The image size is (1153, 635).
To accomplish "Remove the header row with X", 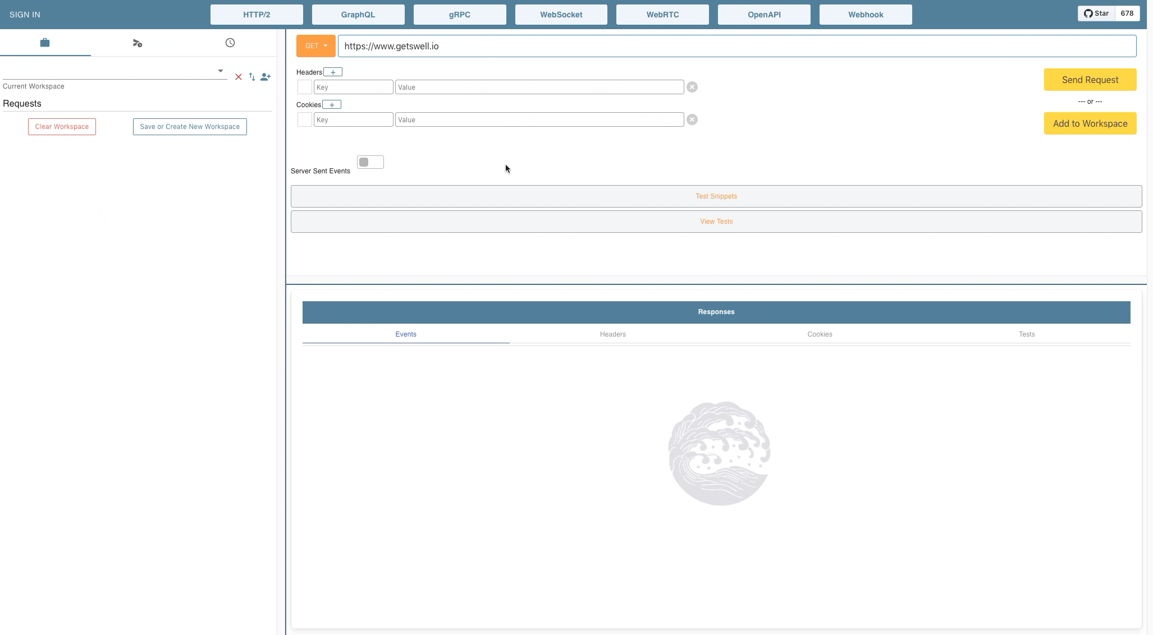I will pos(692,87).
